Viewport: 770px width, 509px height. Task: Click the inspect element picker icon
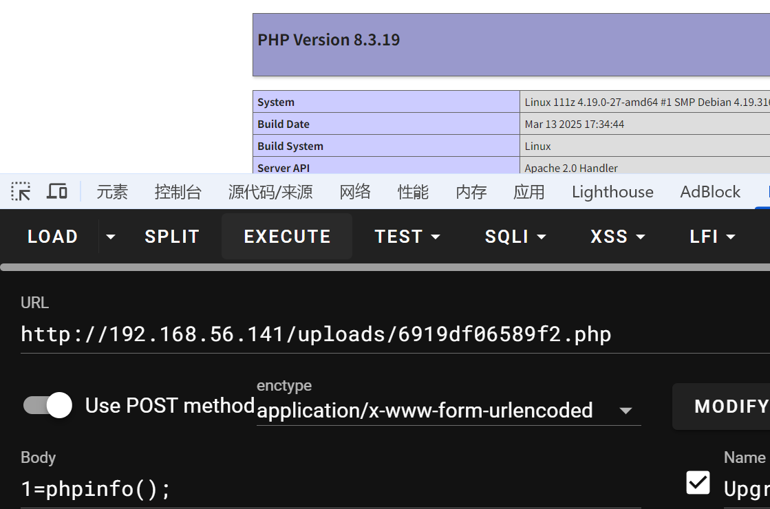21,191
